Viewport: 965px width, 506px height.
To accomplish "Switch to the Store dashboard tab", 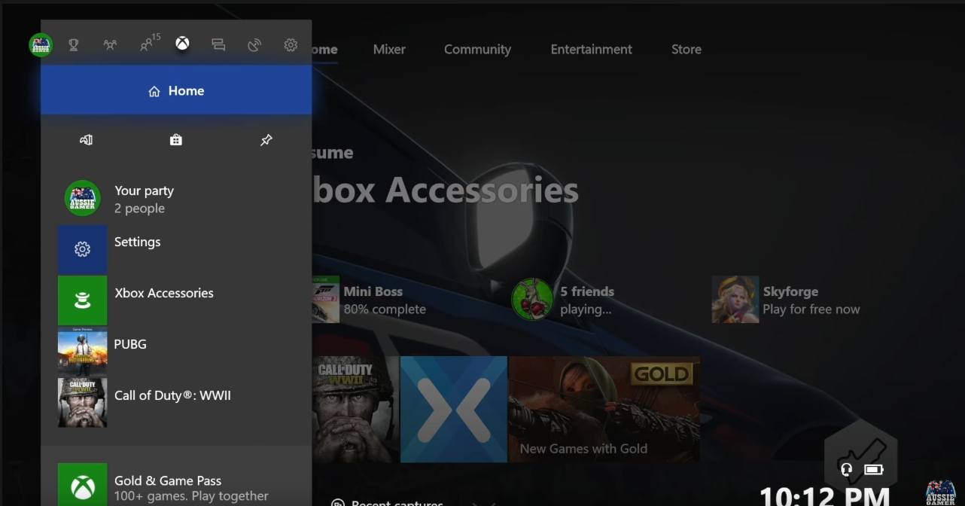I will (x=686, y=50).
